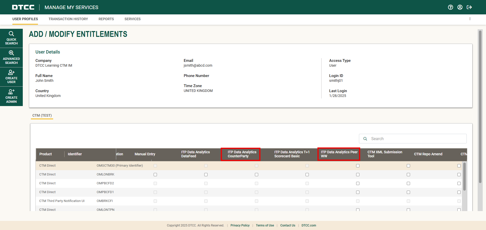Toggle CTM XML Submission Tool for OMPBCFD2
Image resolution: width=486 pixels, height=230 pixels.
click(408, 184)
